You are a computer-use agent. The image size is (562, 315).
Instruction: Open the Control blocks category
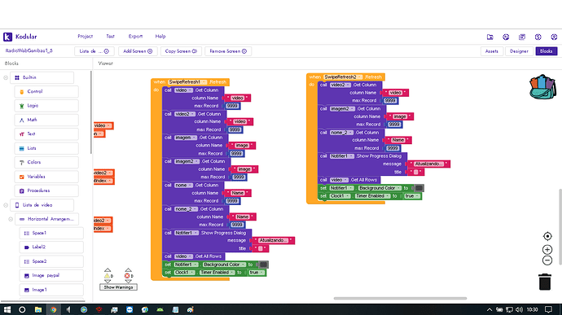click(46, 92)
